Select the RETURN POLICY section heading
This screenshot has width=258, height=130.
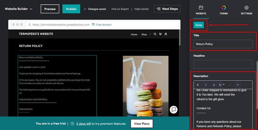pyautogui.click(x=31, y=46)
